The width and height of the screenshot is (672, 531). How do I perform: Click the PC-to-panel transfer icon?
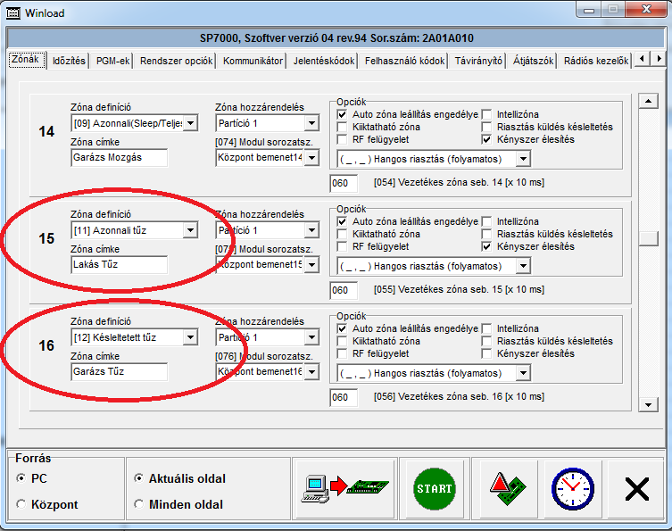(x=344, y=488)
